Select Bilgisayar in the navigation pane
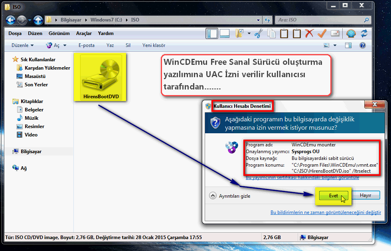 pyautogui.click(x=31, y=152)
